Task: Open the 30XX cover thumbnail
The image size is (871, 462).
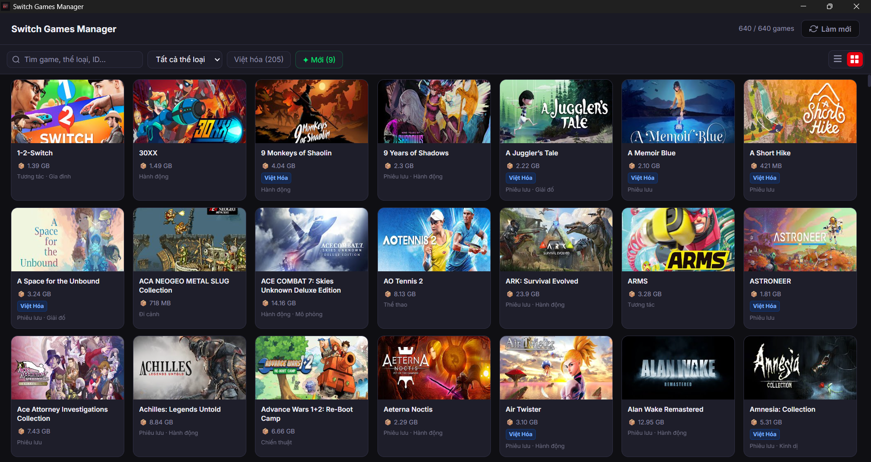Action: (190, 111)
